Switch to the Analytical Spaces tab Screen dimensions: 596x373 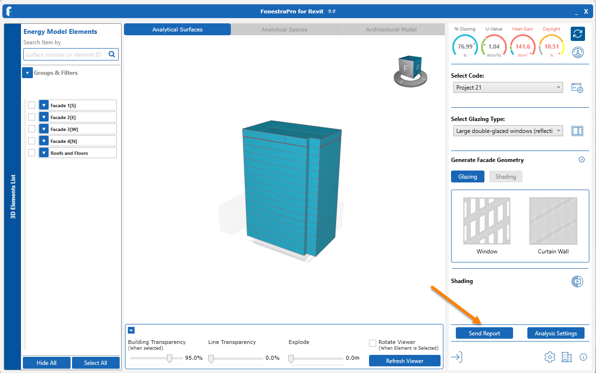coord(284,30)
